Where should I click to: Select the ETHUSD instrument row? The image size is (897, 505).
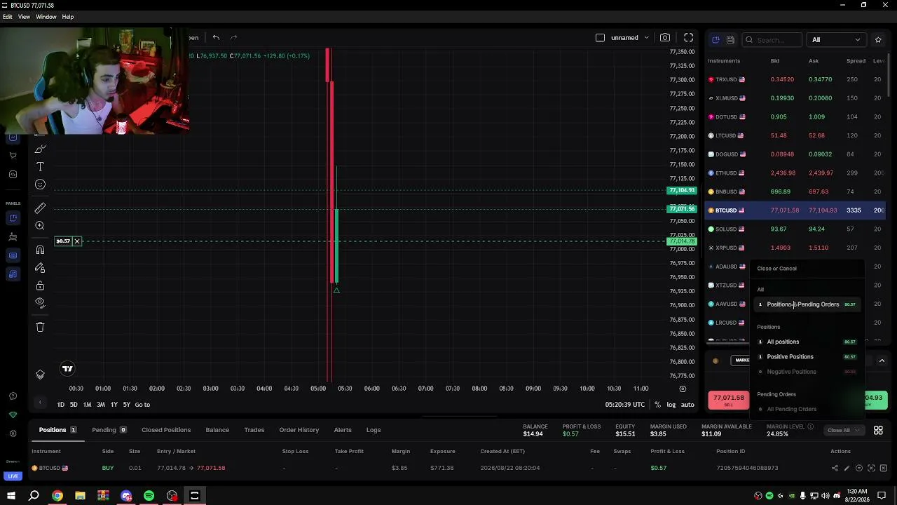[795, 173]
